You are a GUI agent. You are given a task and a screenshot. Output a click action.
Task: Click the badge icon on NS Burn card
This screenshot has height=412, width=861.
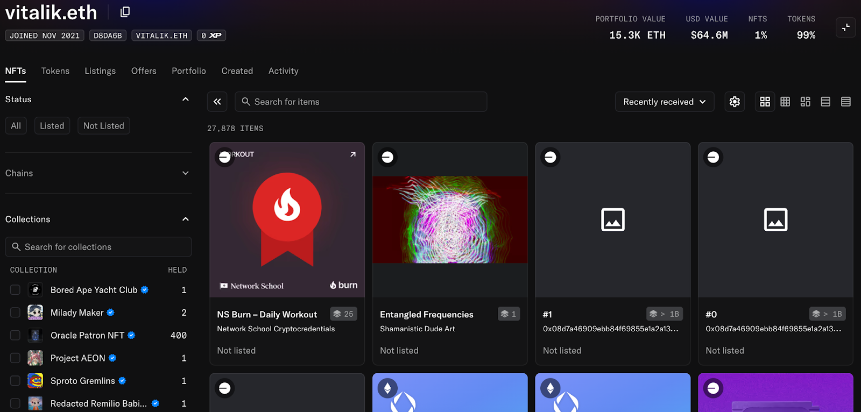(x=225, y=157)
